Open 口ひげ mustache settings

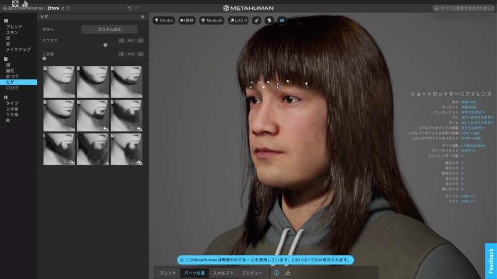[x=12, y=88]
